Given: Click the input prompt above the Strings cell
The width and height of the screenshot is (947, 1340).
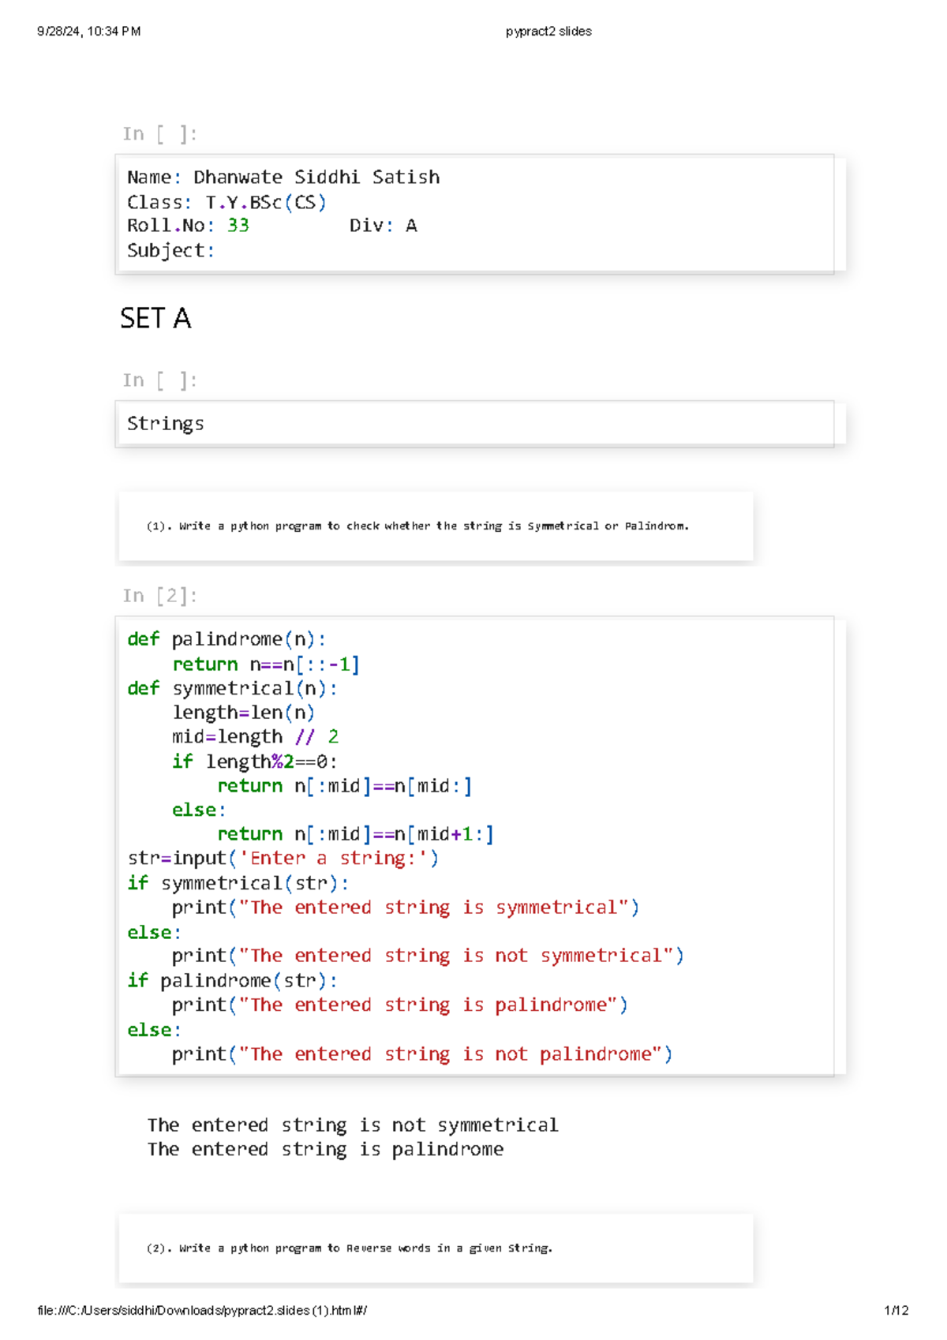Looking at the screenshot, I should 159,380.
